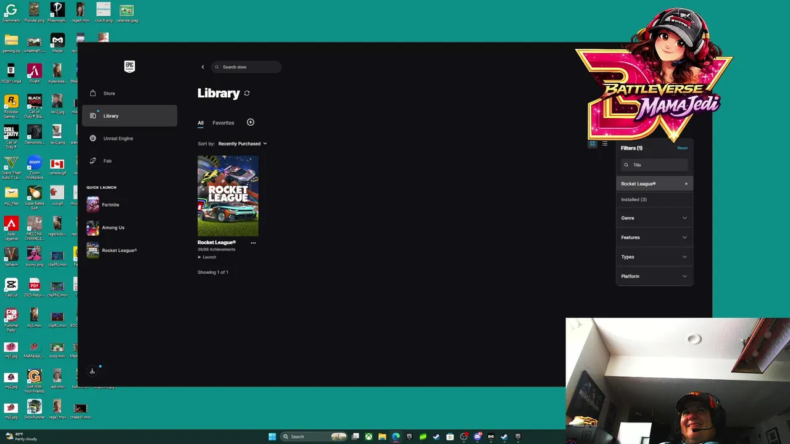
Task: Open Rocket League more options menu
Action: pyautogui.click(x=253, y=243)
